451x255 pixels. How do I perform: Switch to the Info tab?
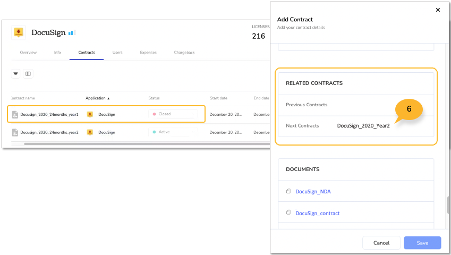[x=57, y=52]
